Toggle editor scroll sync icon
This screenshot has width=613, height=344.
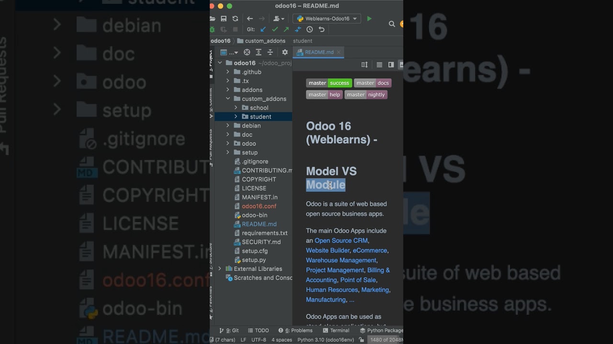(x=364, y=64)
